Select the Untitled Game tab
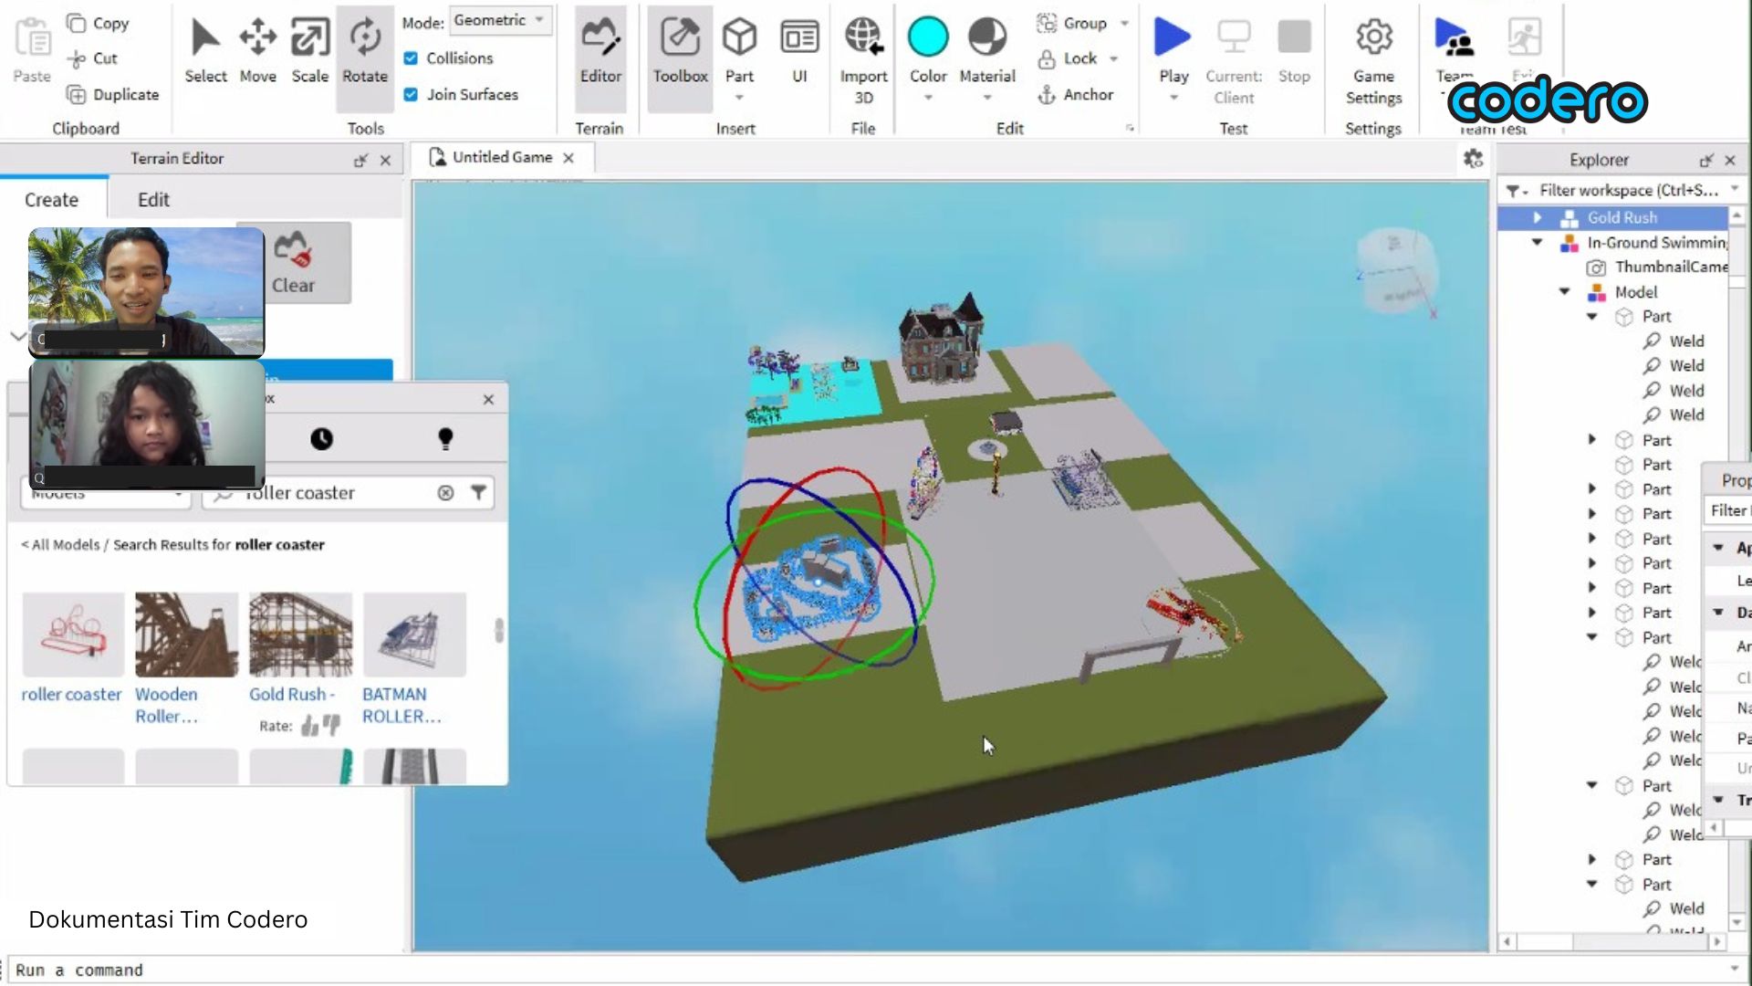This screenshot has height=986, width=1752. click(502, 157)
